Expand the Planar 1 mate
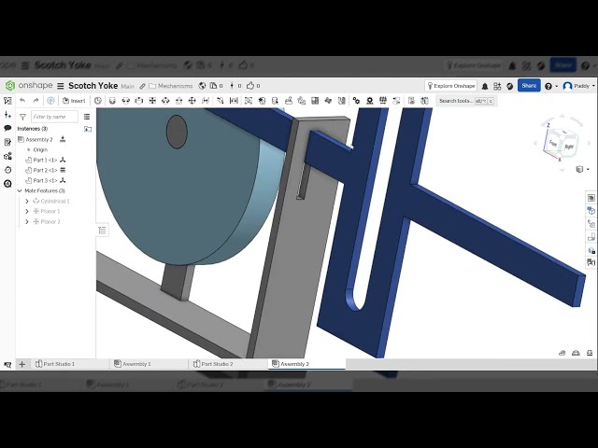Image resolution: width=598 pixels, height=448 pixels. 27,212
